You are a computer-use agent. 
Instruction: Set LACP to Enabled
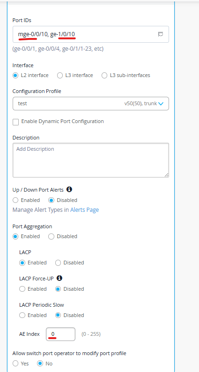(22, 263)
